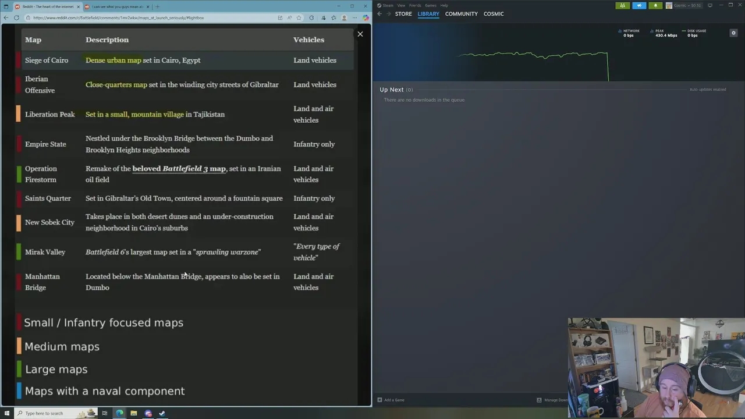Click green friends icon in Steam header

623,5
